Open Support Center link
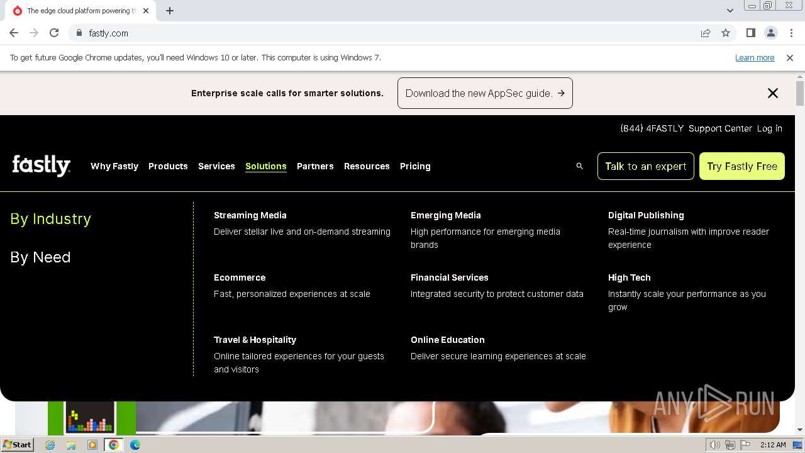Screen dimensions: 805x453 [x=720, y=128]
